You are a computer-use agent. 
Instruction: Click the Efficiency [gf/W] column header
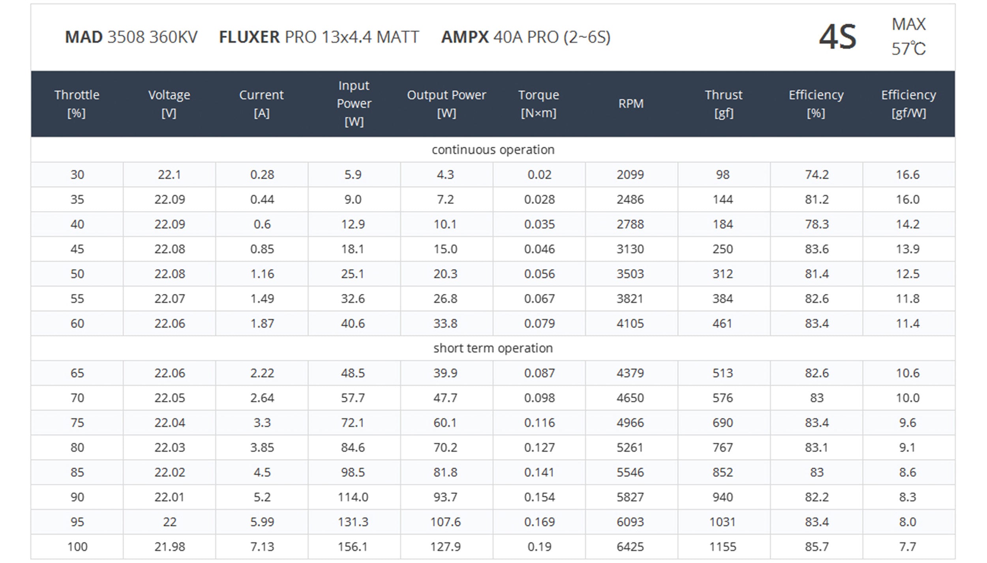(x=908, y=104)
